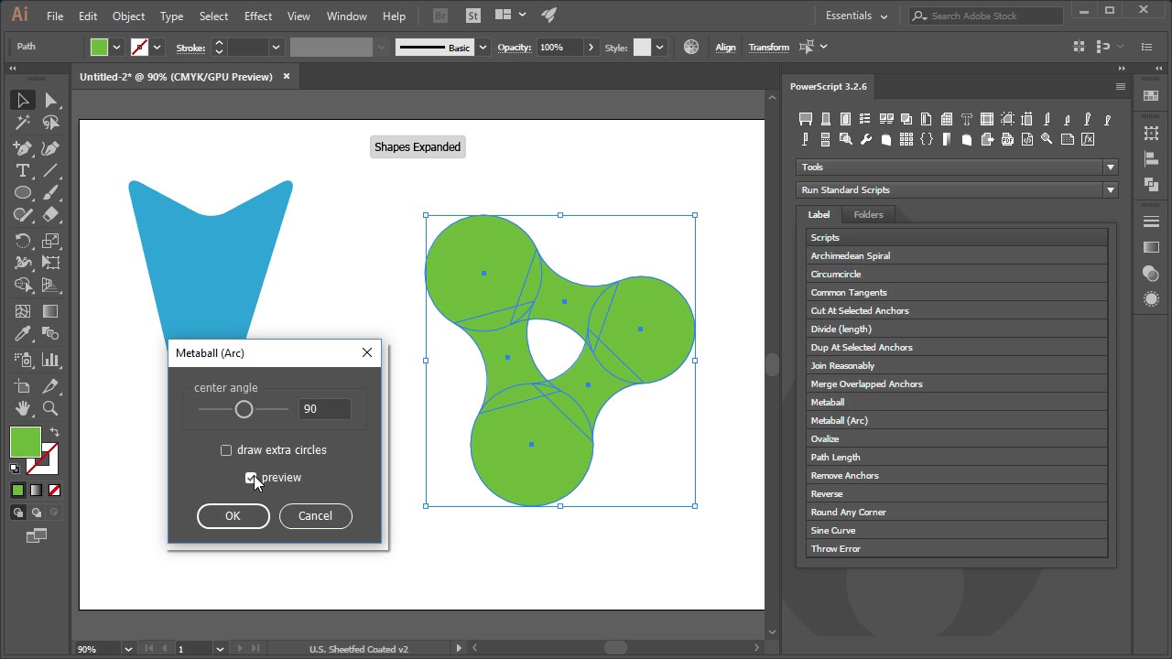Image resolution: width=1172 pixels, height=659 pixels.
Task: Open the File menu
Action: point(55,16)
